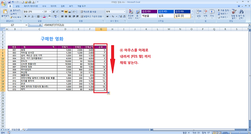
Task: Expand Merge and Center dropdown arrow
Action: click(103, 16)
